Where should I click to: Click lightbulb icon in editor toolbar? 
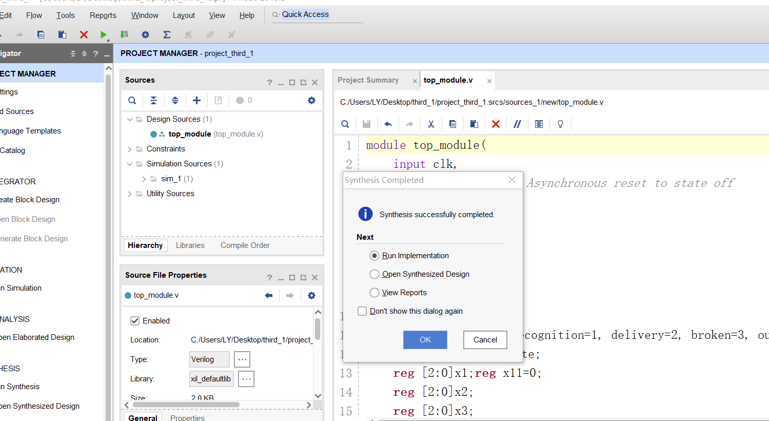coord(560,124)
